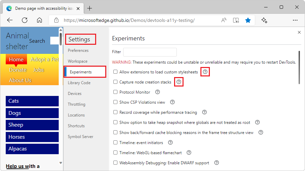The width and height of the screenshot is (305, 171).
Task: Refresh the current page
Action: tap(25, 20)
